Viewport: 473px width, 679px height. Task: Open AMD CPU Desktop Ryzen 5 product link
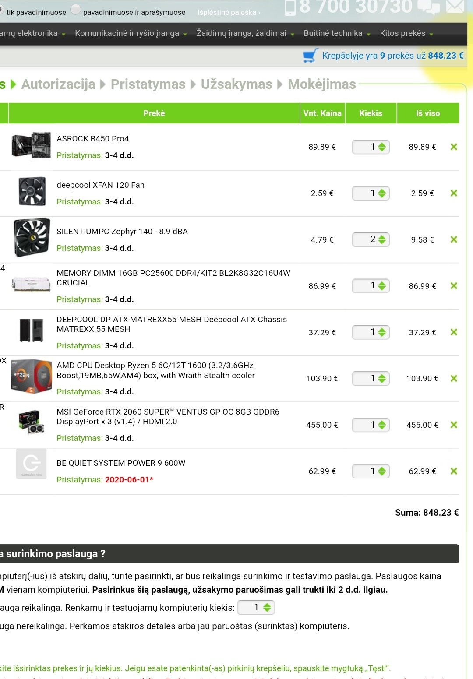pyautogui.click(x=155, y=370)
